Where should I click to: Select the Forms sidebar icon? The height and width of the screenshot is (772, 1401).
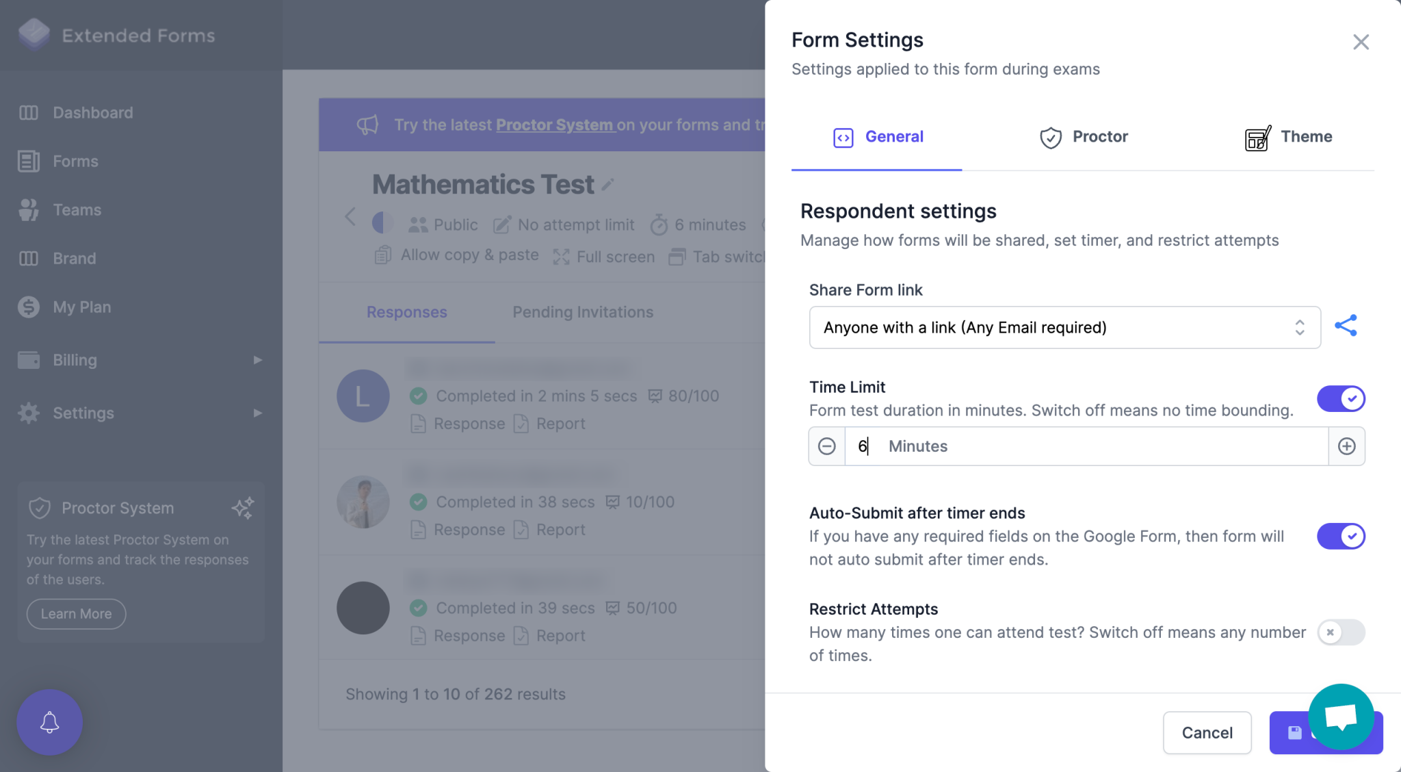(28, 162)
